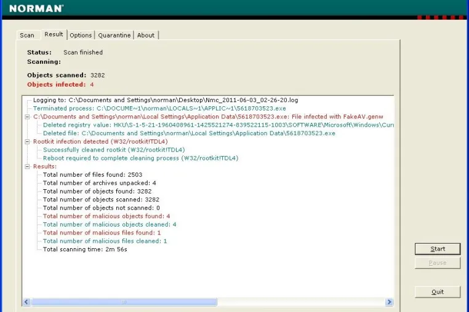Switch to the Scan tab
The height and width of the screenshot is (312, 469).
pos(27,35)
